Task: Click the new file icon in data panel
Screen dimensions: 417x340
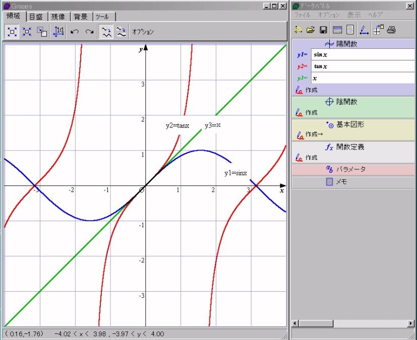Action: click(x=299, y=30)
